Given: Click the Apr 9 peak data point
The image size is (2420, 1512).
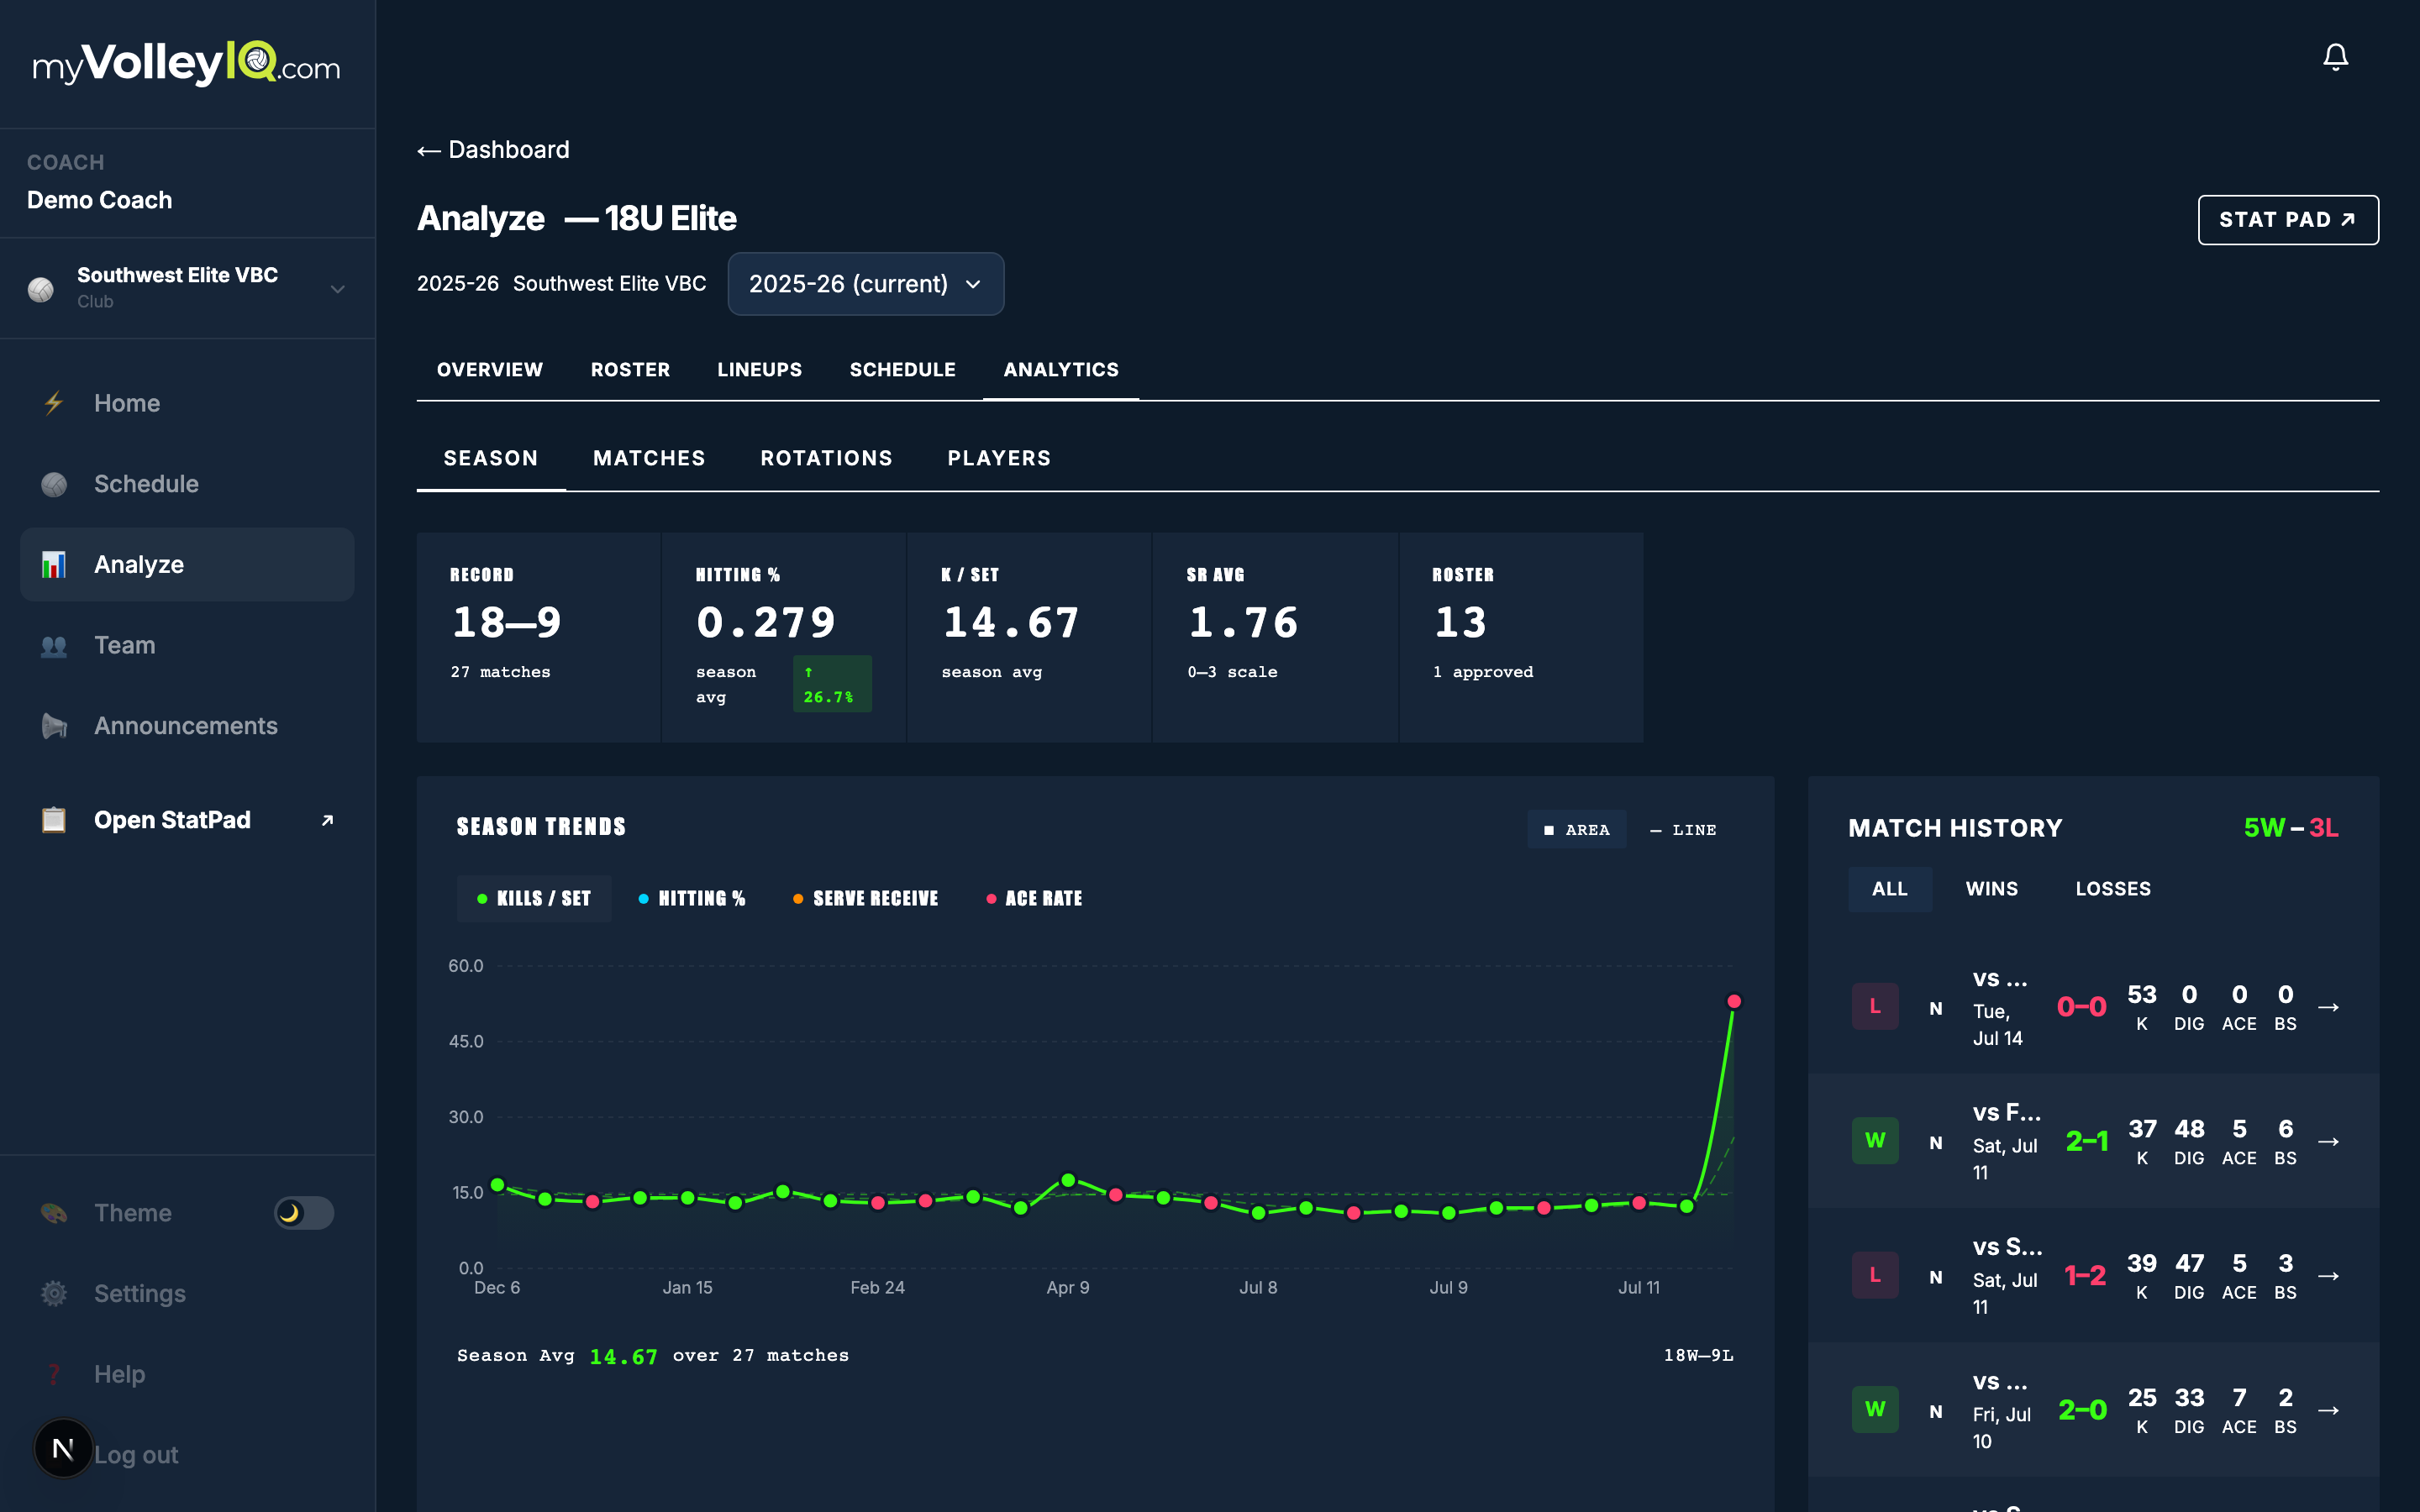Looking at the screenshot, I should (1068, 1181).
